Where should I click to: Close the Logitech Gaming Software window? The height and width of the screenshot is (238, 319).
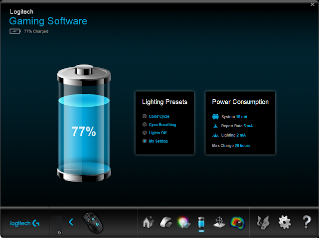point(313,4)
